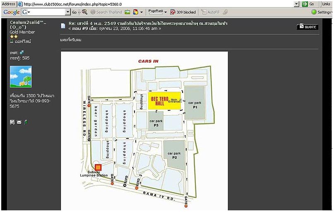Click the AutoFill button

pyautogui.click(x=210, y=12)
